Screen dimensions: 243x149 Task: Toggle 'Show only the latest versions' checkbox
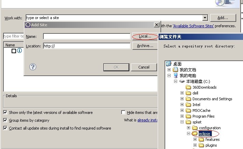5,113
